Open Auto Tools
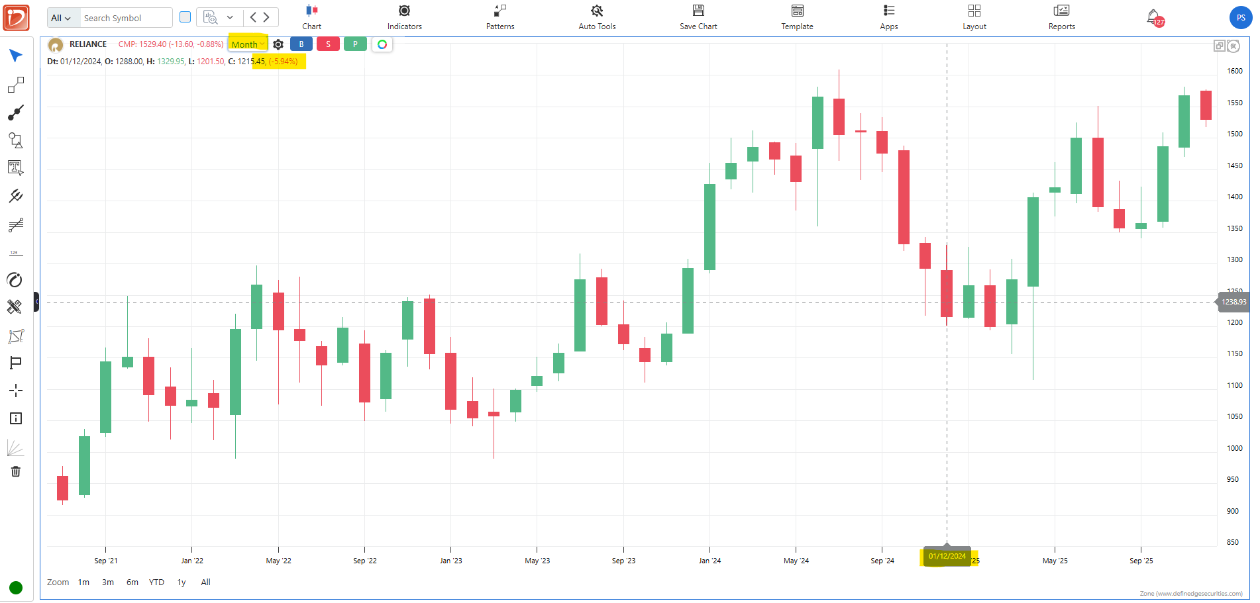This screenshot has width=1260, height=603. pos(597,17)
